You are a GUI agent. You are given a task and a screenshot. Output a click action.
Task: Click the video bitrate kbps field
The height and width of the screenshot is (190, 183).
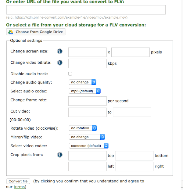click(87, 63)
